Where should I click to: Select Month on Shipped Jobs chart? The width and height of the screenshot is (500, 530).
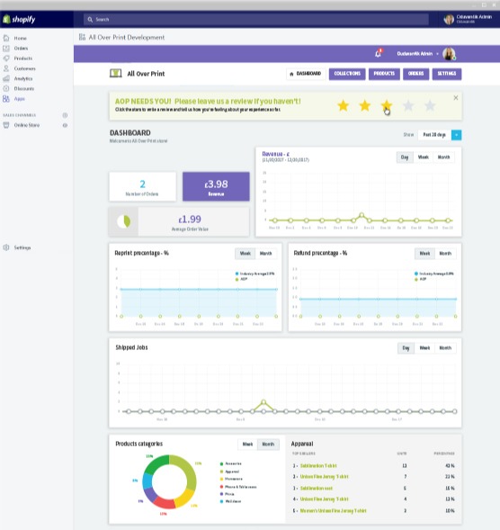click(x=445, y=348)
